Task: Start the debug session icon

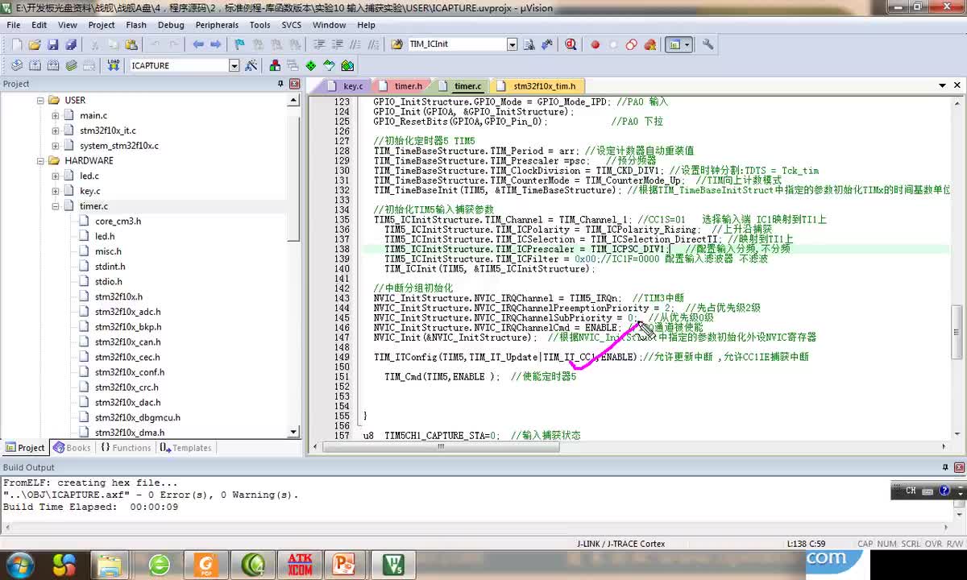Action: tap(571, 44)
